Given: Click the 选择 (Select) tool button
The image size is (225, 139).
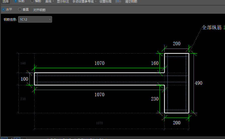Looking at the screenshot, I should click(6, 2).
